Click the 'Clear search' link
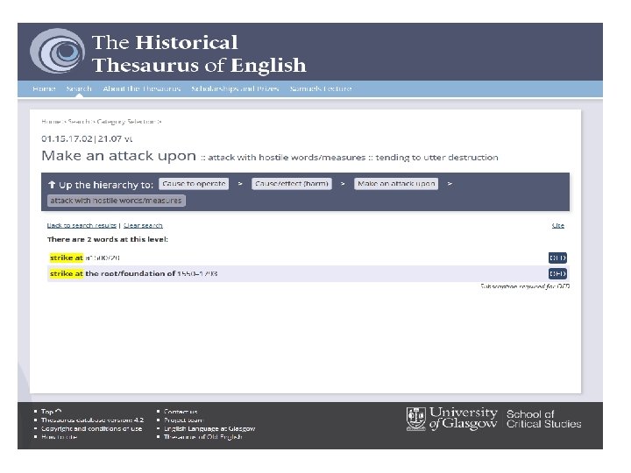This screenshot has height=473, width=631. [x=143, y=225]
